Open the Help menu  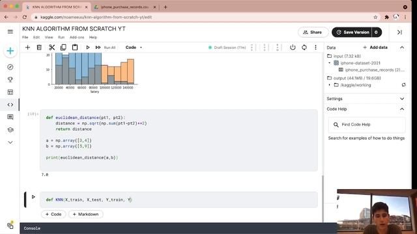click(x=93, y=38)
